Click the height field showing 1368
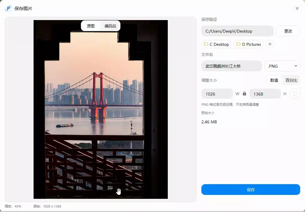The image size is (305, 212). 265,94
